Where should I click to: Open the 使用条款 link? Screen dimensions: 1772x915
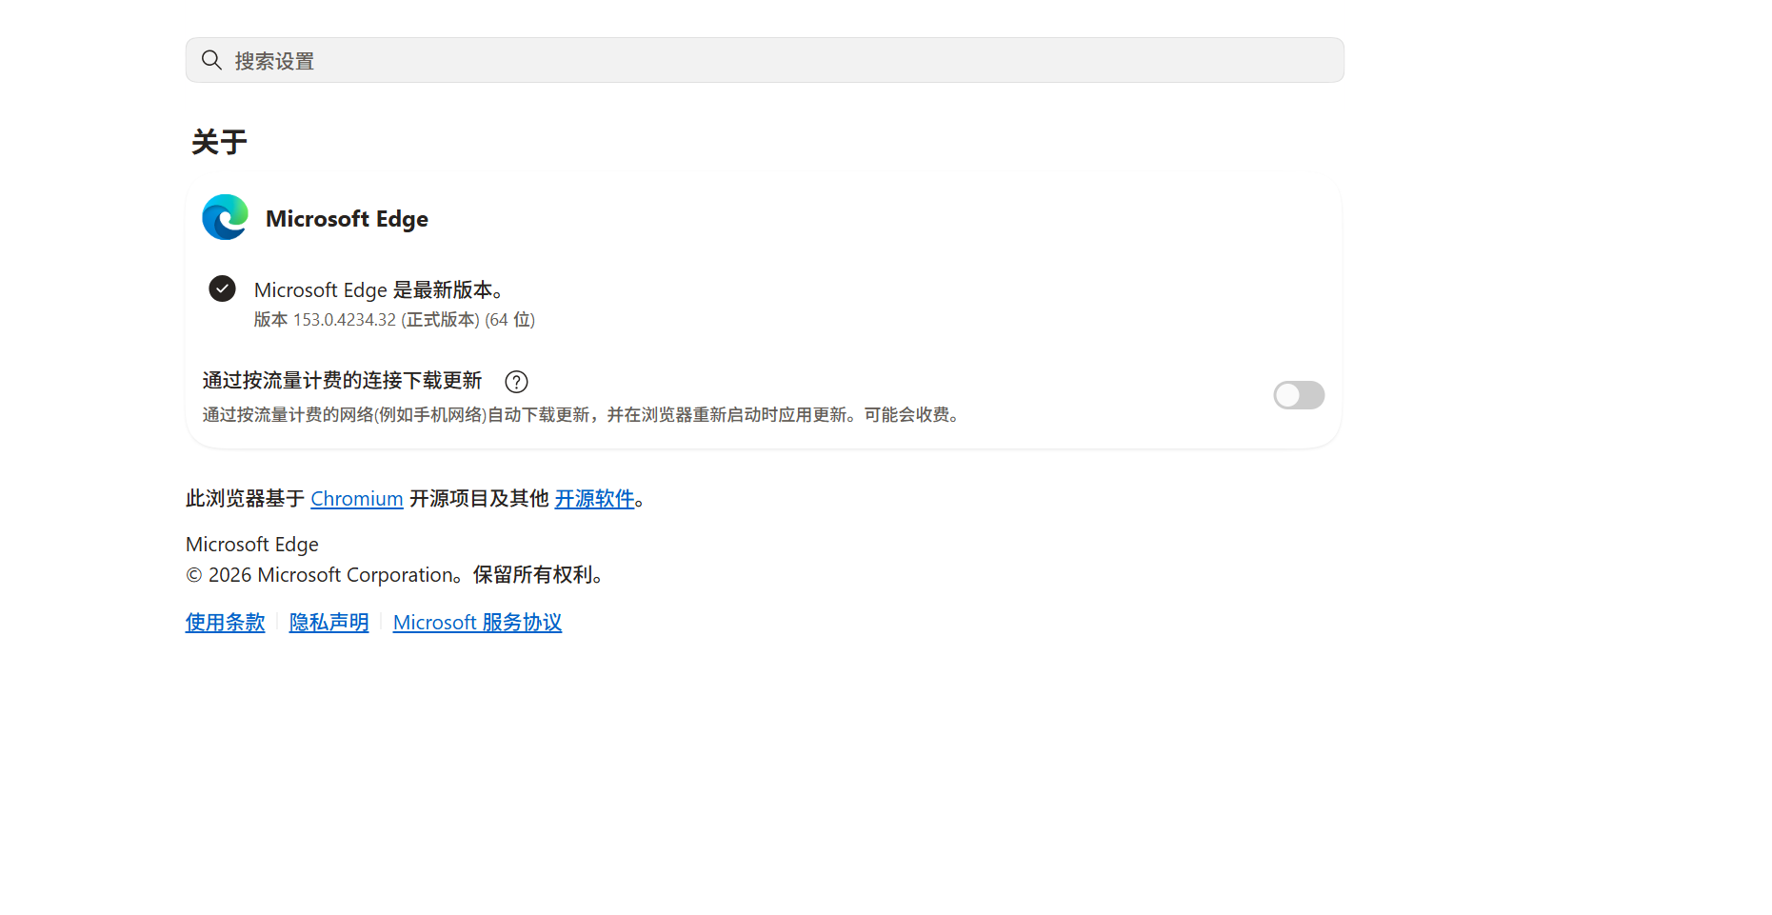pyautogui.click(x=225, y=623)
